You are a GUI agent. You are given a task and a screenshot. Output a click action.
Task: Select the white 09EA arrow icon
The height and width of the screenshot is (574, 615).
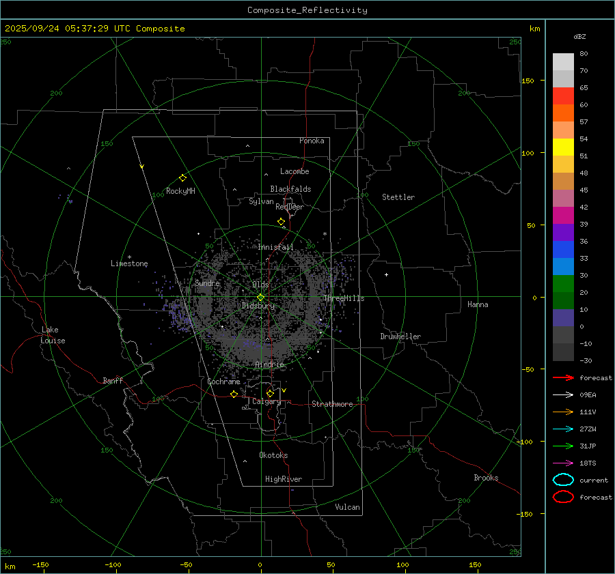point(563,395)
